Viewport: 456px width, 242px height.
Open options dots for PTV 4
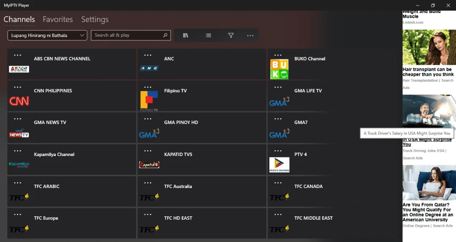coord(278,151)
